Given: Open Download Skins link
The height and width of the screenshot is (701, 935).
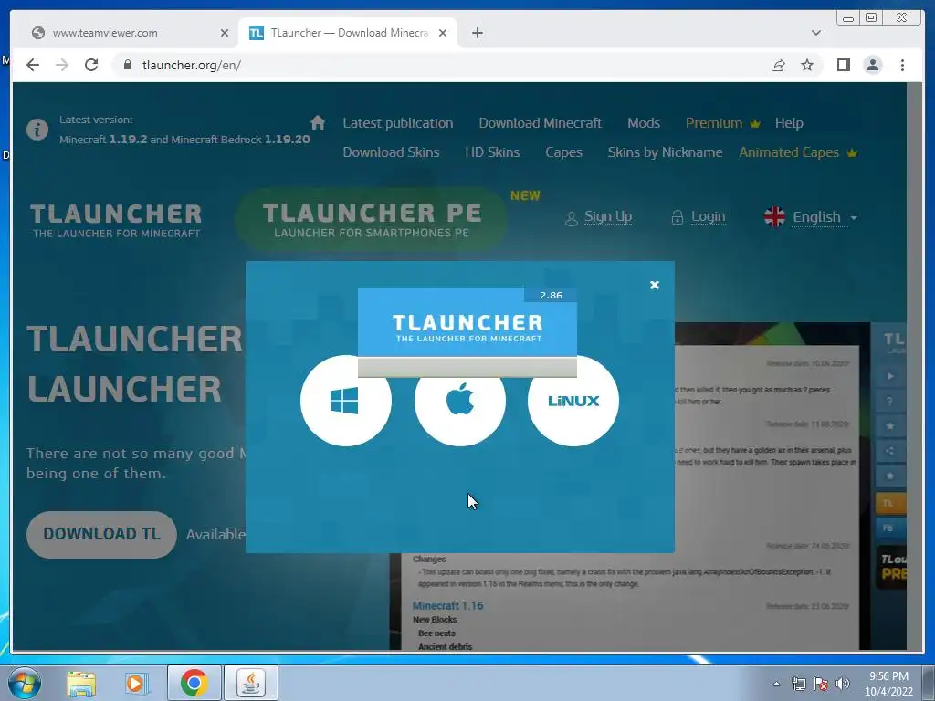Looking at the screenshot, I should click(x=391, y=152).
